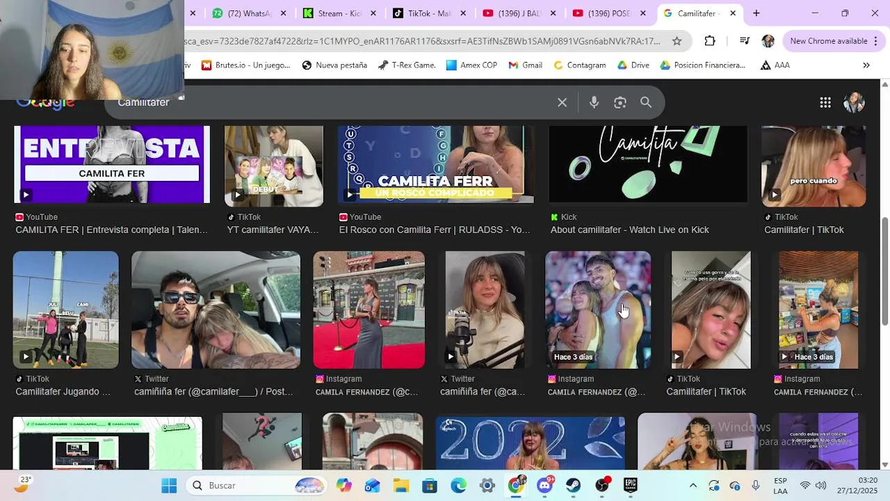Open Copilot from the taskbar
This screenshot has height=501, width=890.
[x=344, y=486]
